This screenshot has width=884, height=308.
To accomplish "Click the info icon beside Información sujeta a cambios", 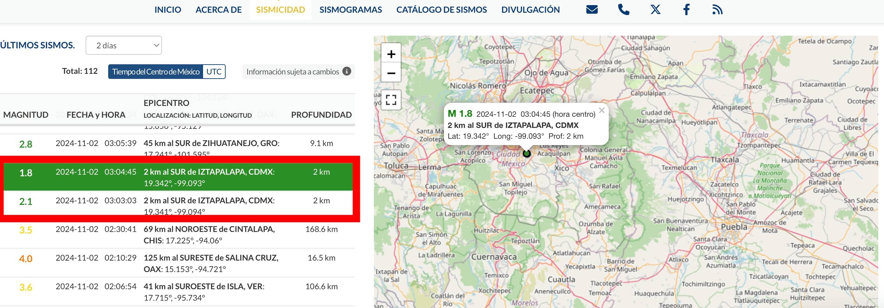I will [346, 72].
